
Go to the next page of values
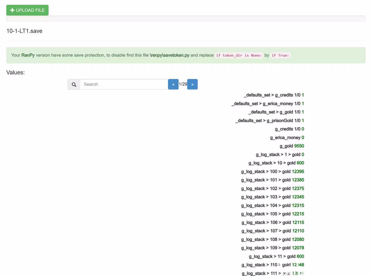(192, 84)
